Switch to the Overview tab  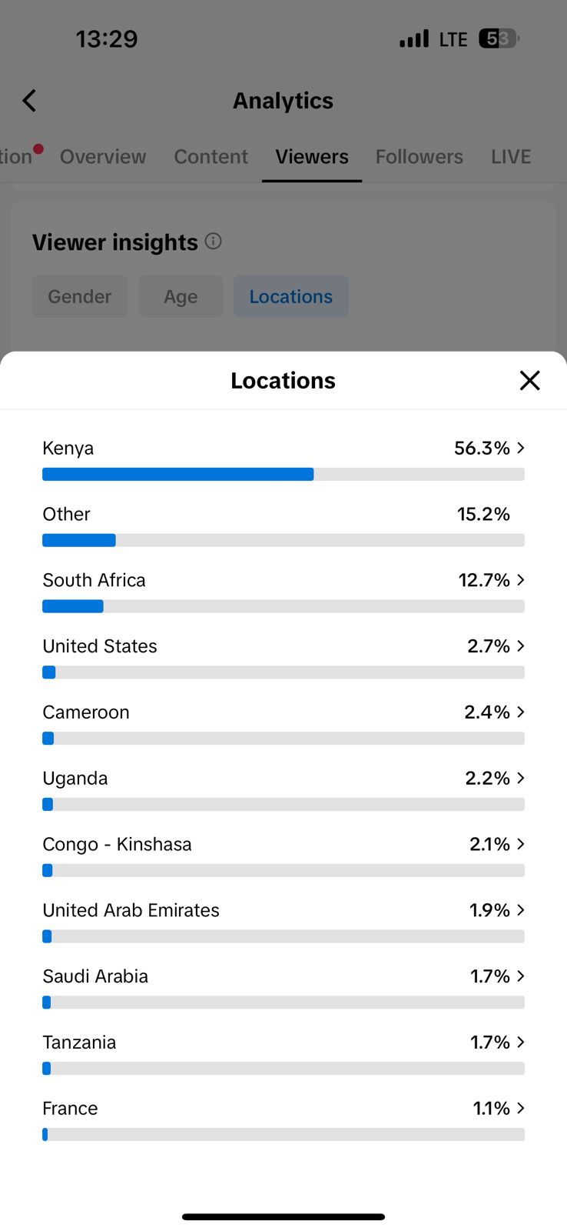103,157
